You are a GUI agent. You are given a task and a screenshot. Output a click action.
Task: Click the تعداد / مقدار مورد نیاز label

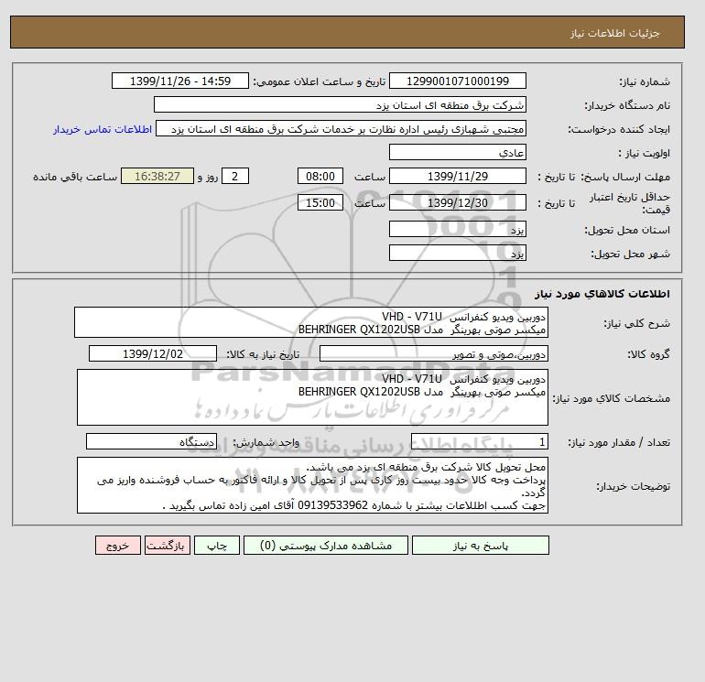point(619,443)
